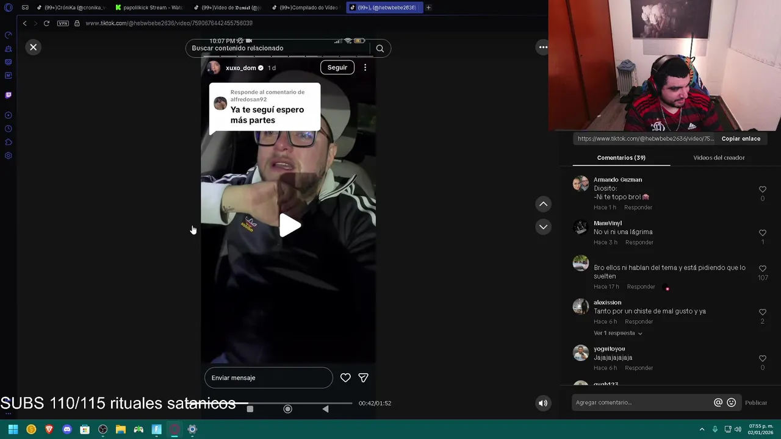Follow xuxo_dom with Seguir button

click(x=337, y=68)
